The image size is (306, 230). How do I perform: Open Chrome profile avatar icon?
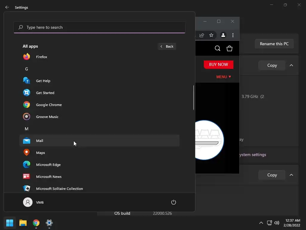223,35
